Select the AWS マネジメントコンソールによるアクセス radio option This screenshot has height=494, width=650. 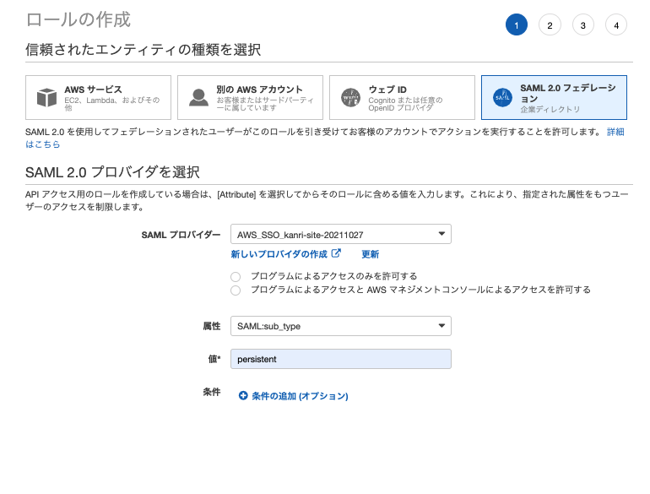[236, 290]
